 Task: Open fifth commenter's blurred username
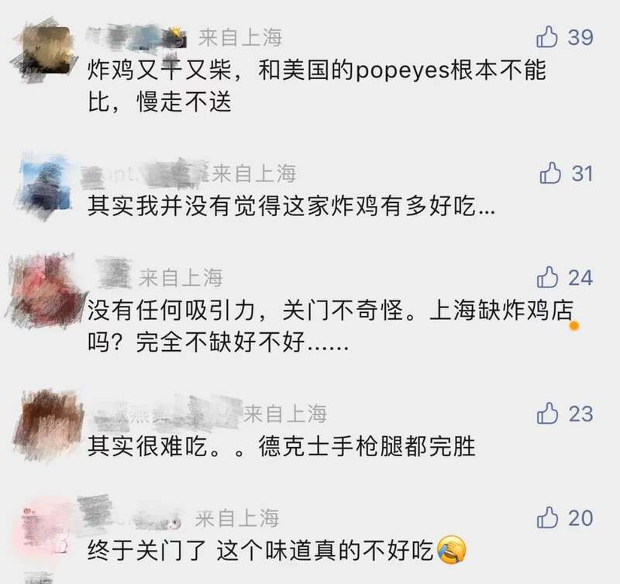pyautogui.click(x=129, y=513)
